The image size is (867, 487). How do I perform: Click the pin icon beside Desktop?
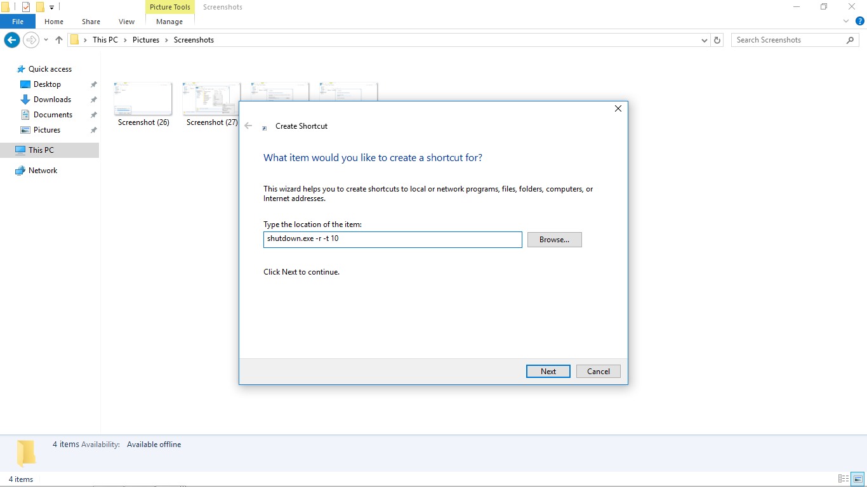click(x=93, y=84)
